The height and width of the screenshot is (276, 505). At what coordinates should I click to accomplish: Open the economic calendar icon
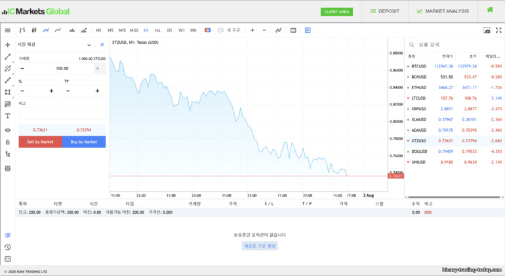(293, 30)
